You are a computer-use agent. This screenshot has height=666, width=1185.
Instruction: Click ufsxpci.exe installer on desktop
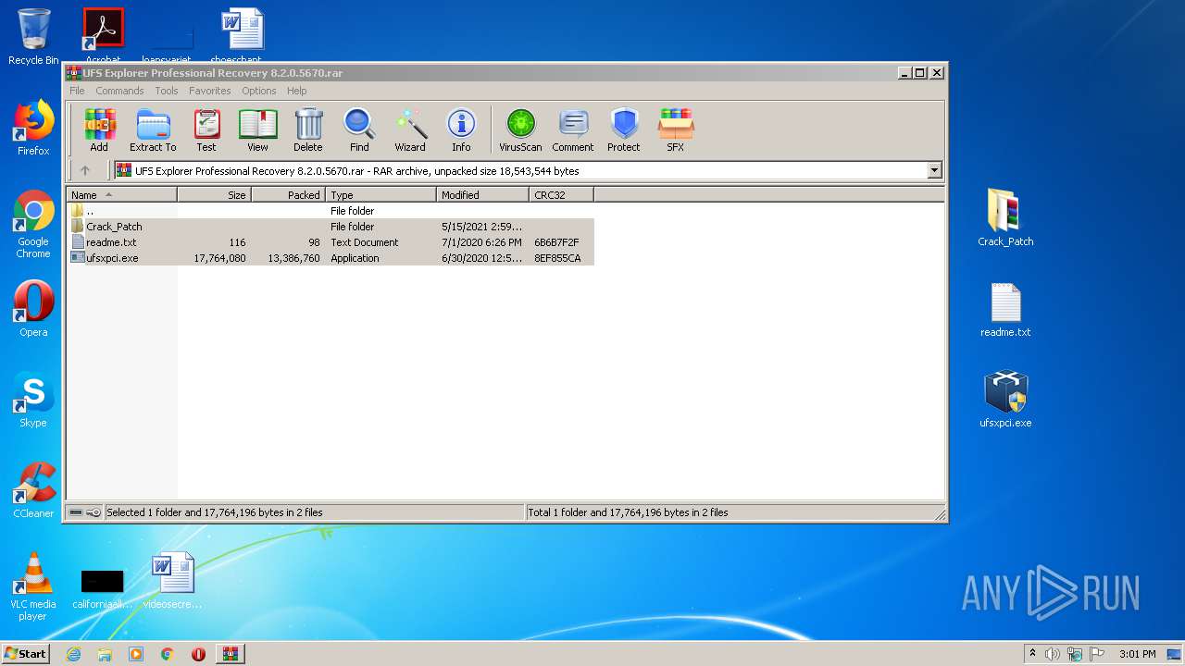tap(1005, 400)
